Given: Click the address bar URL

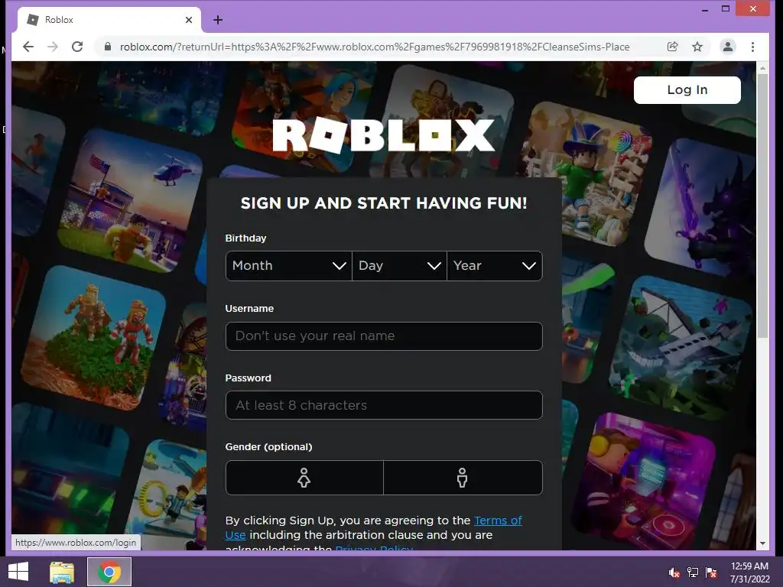Looking at the screenshot, I should [x=375, y=47].
